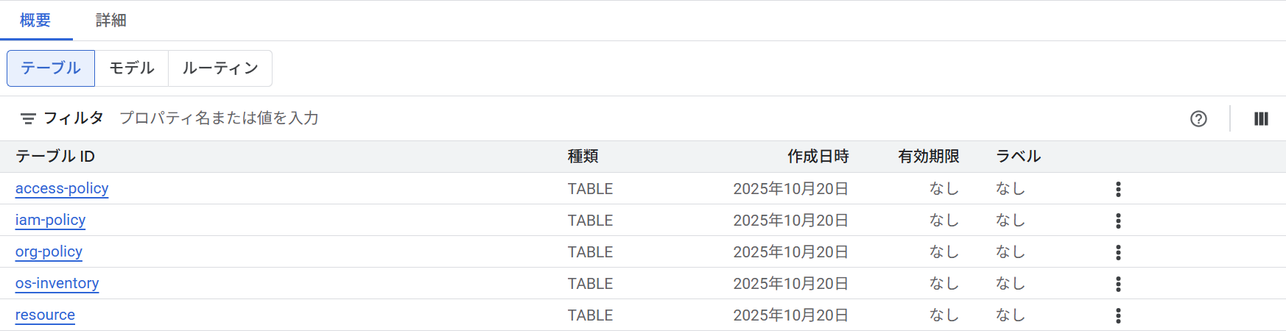Open the resource table link
Screen dimensions: 1286x336
tap(45, 315)
